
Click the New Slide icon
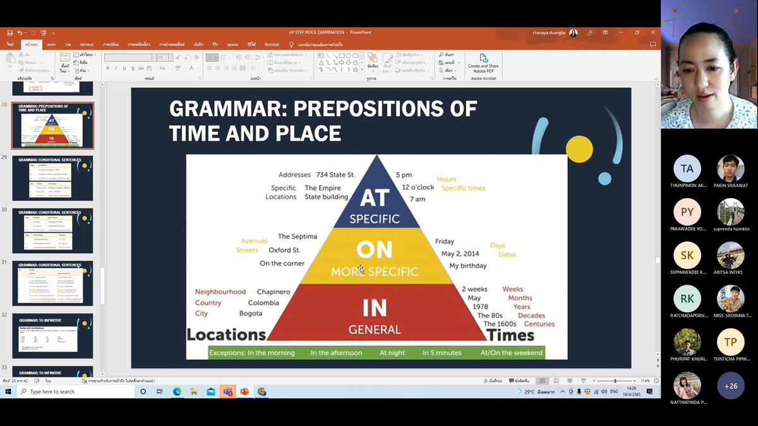click(64, 63)
